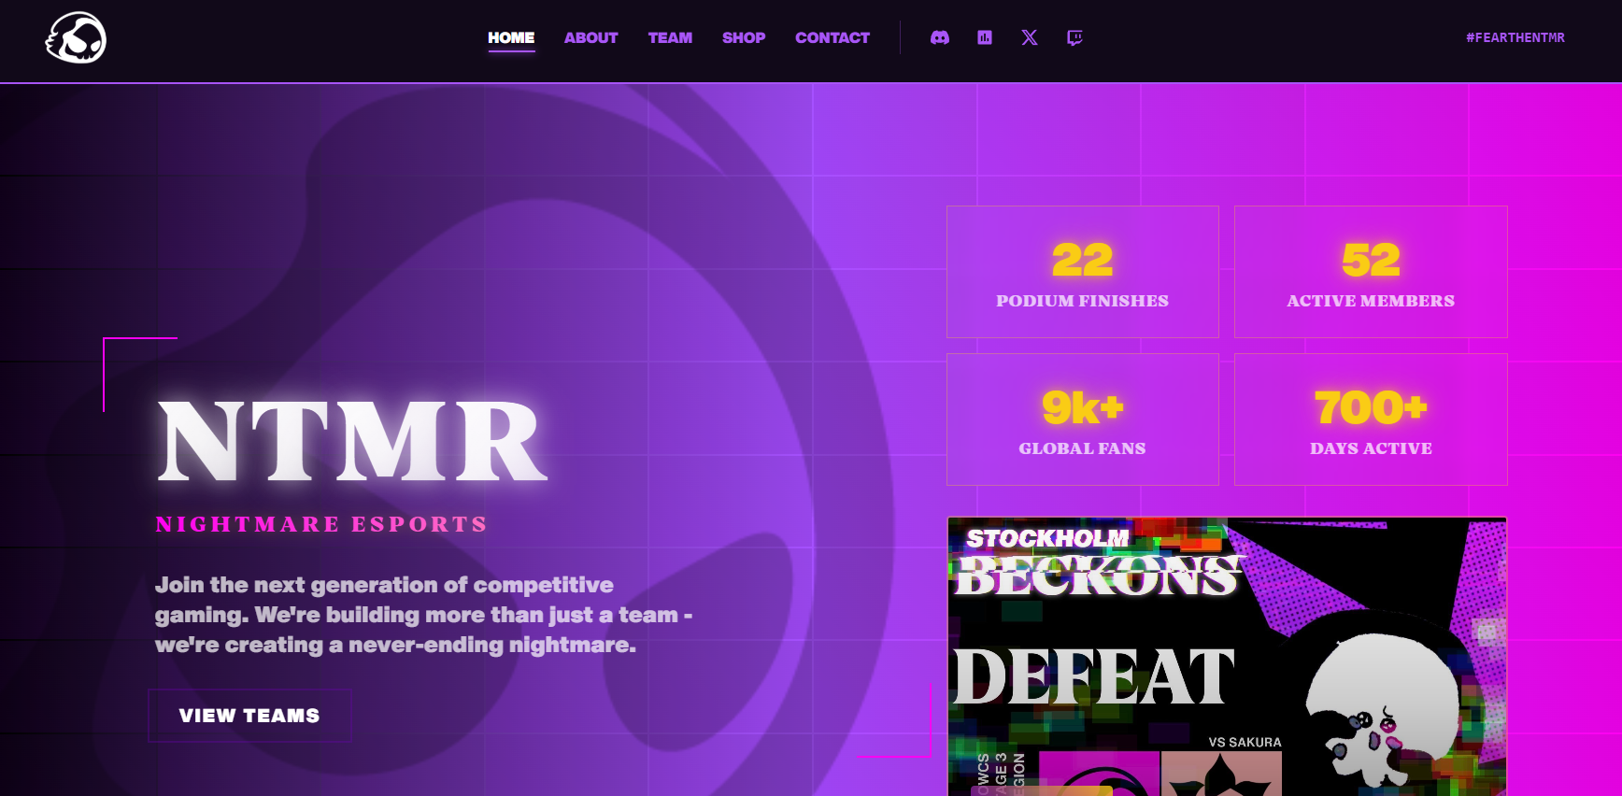Open the X (Twitter) icon link
The image size is (1622, 796).
[x=1030, y=37]
